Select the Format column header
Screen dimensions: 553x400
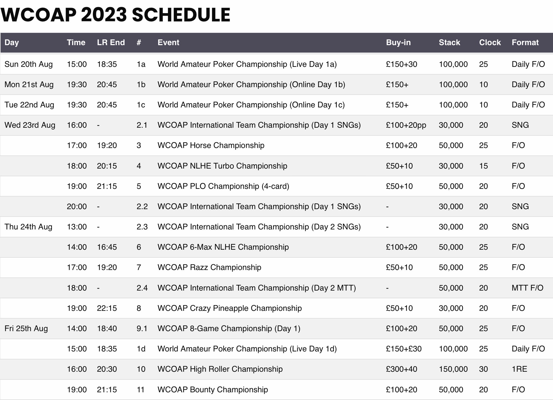point(525,43)
